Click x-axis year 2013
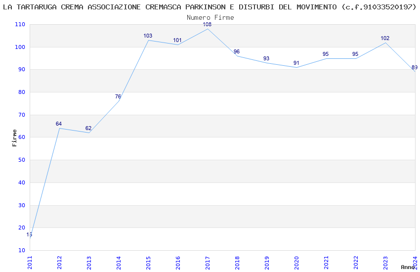The width and height of the screenshot is (420, 272). [89, 263]
